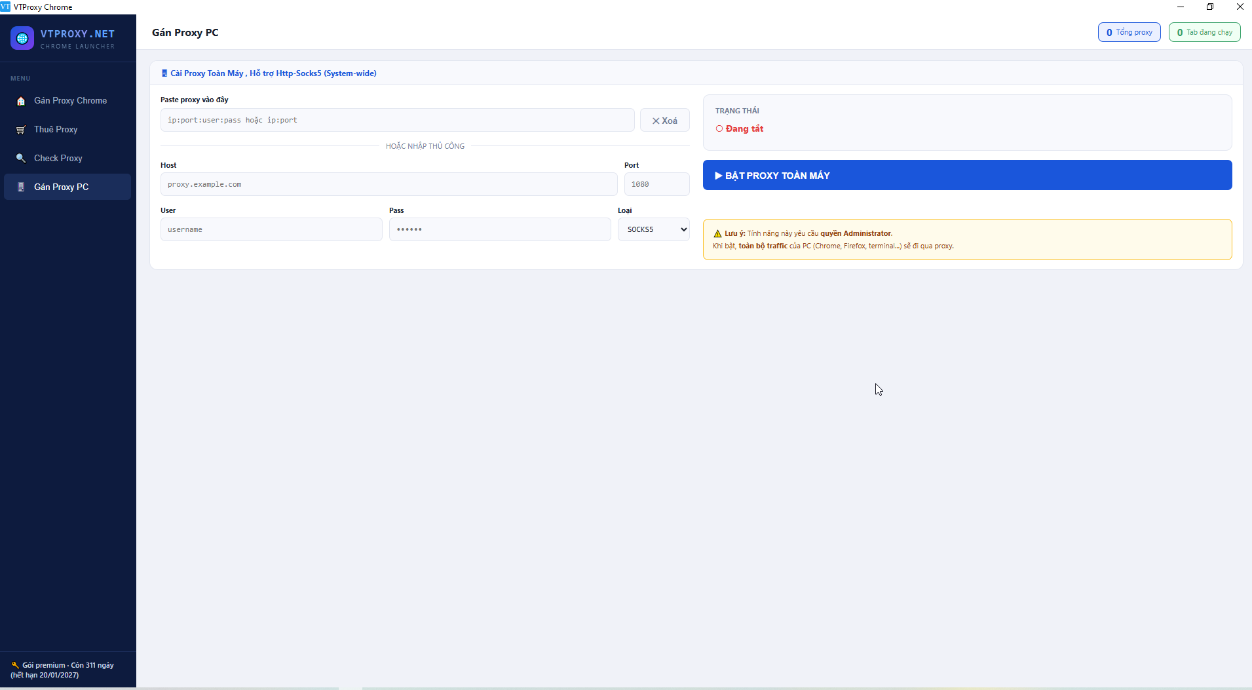Click the key icon next to Gói premium
Image resolution: width=1252 pixels, height=690 pixels.
click(x=15, y=665)
